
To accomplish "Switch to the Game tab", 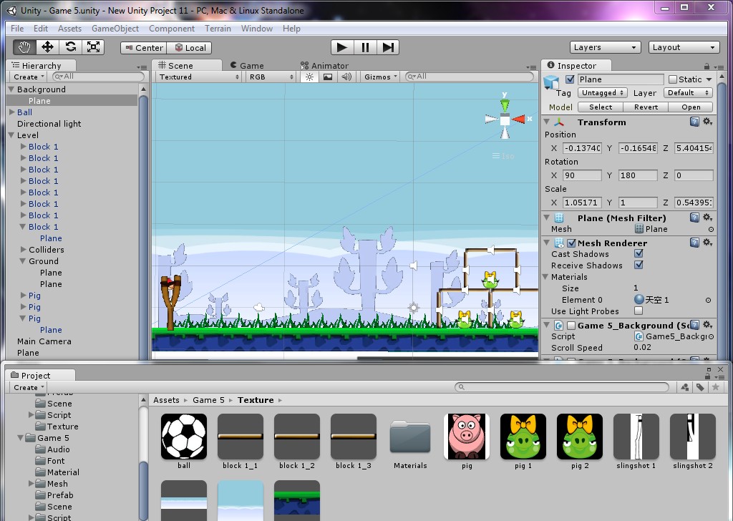I will point(247,65).
